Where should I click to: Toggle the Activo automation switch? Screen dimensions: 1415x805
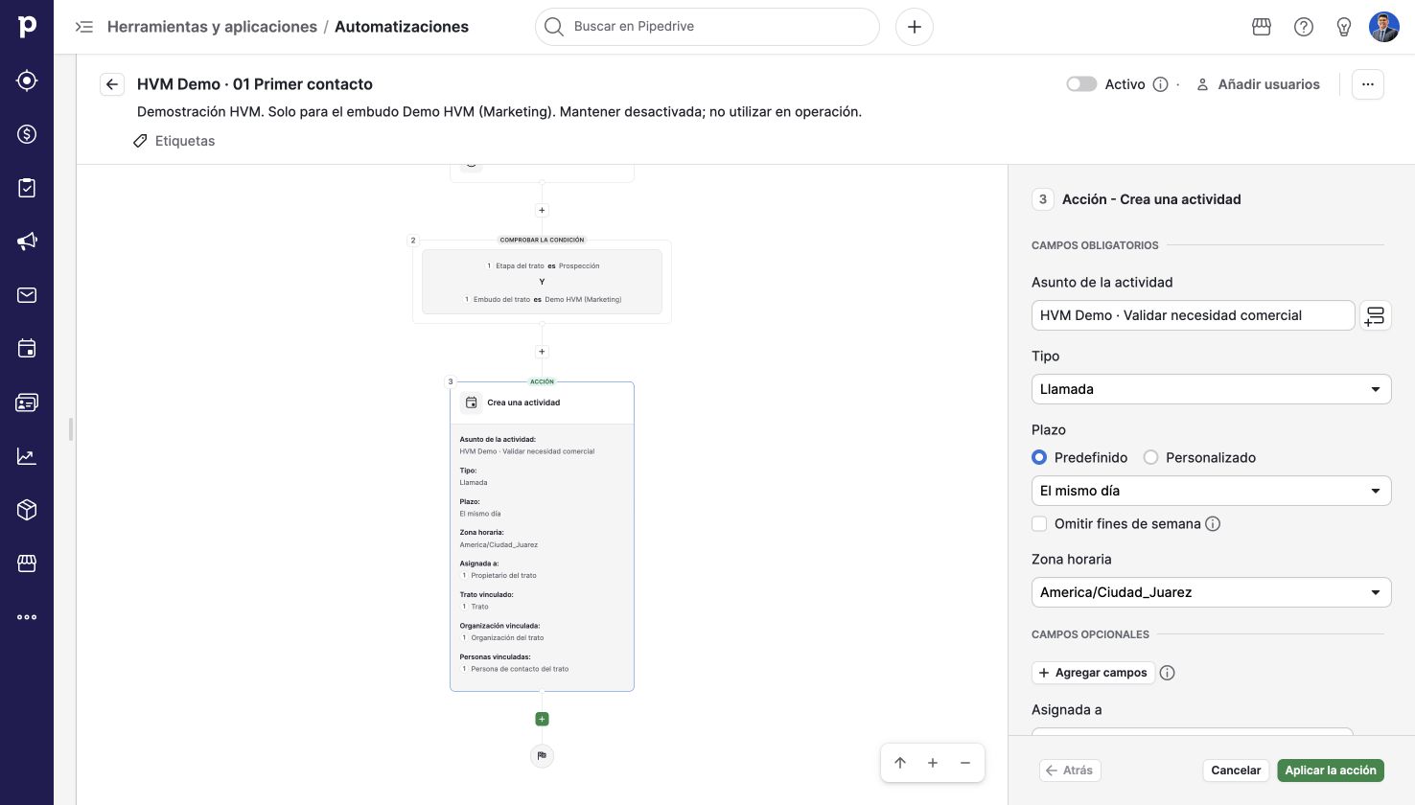click(1081, 84)
